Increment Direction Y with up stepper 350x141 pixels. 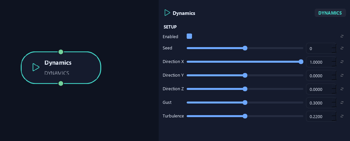(x=334, y=73)
